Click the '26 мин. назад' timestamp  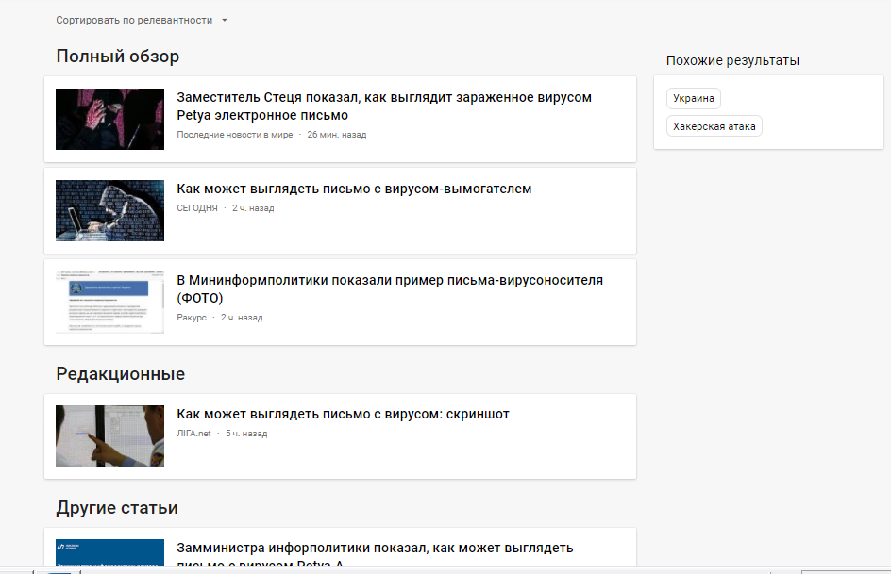point(337,135)
